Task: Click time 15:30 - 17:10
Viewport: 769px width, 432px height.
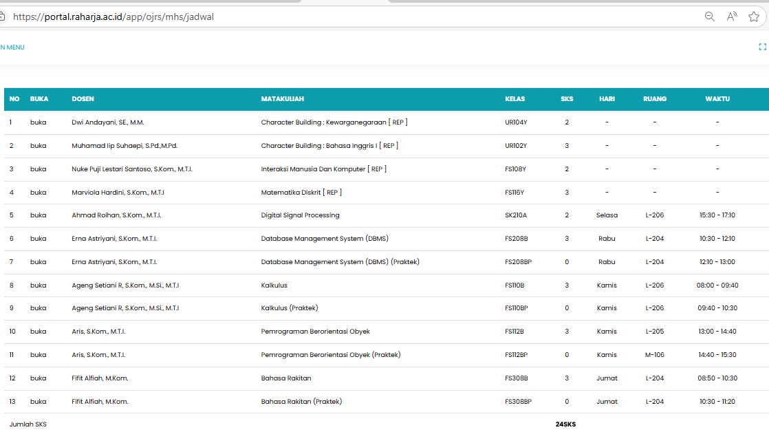Action: point(717,215)
